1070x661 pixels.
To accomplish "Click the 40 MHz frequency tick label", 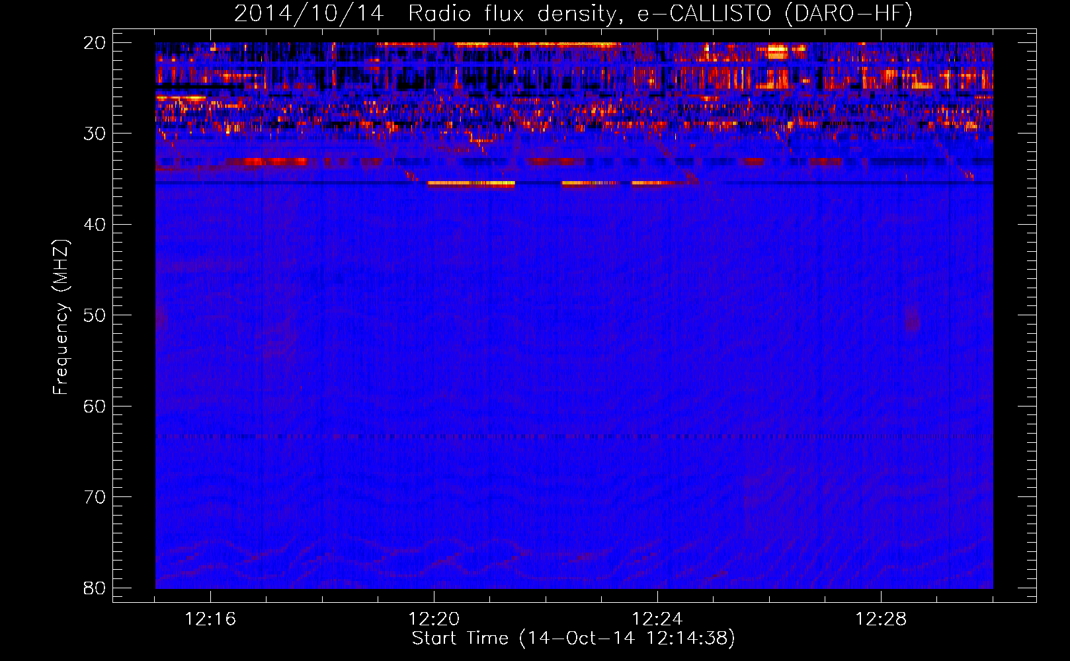I will (x=95, y=225).
